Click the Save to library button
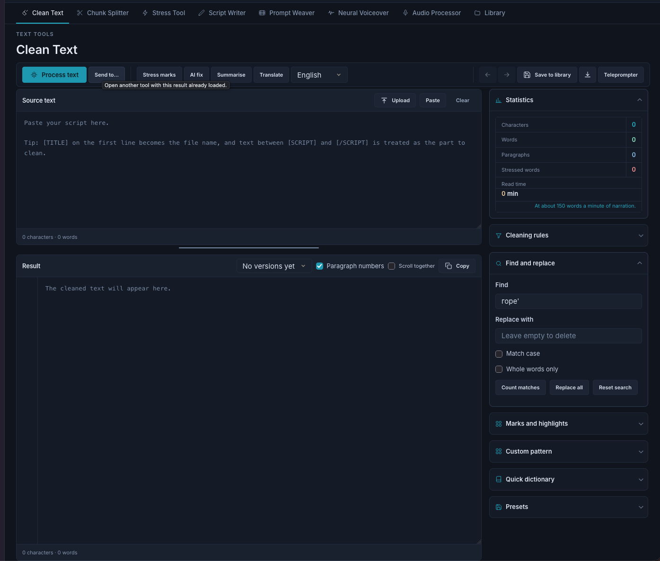Image resolution: width=660 pixels, height=561 pixels. 547,75
